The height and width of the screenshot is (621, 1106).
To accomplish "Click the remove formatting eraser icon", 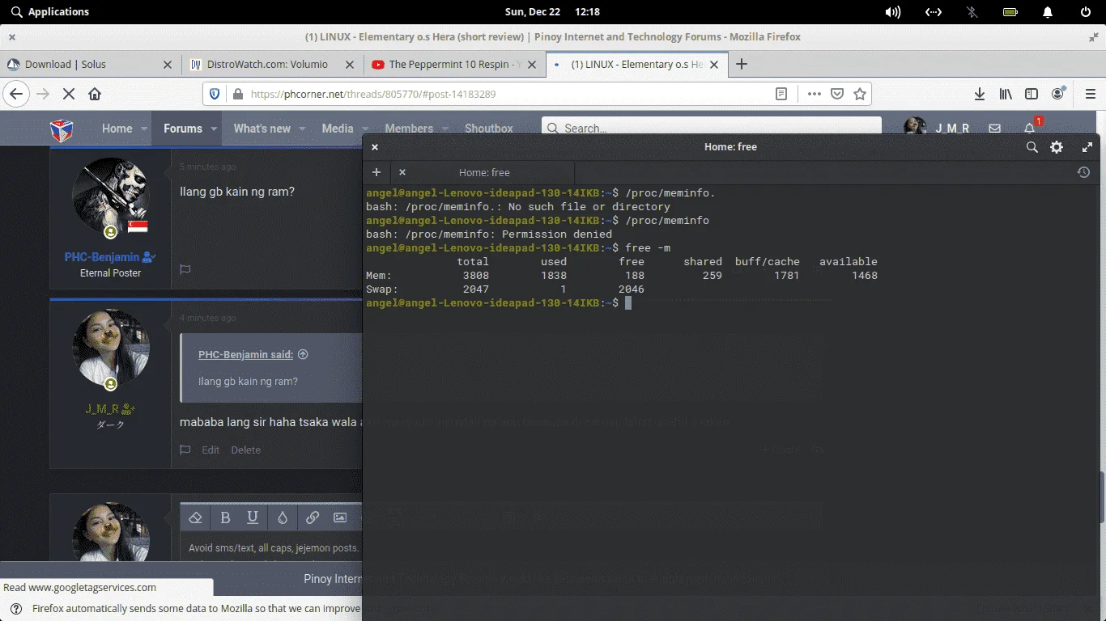I will point(195,517).
